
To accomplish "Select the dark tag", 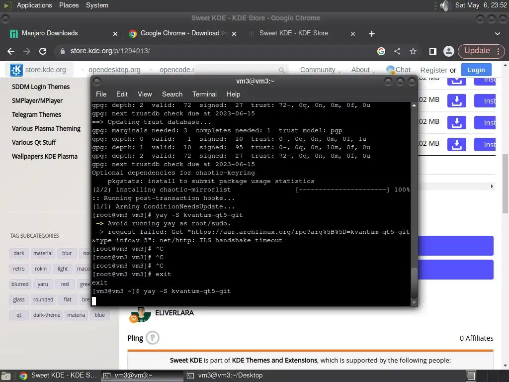I will pos(19,253).
